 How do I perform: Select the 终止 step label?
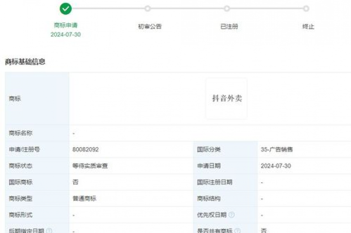(308, 26)
